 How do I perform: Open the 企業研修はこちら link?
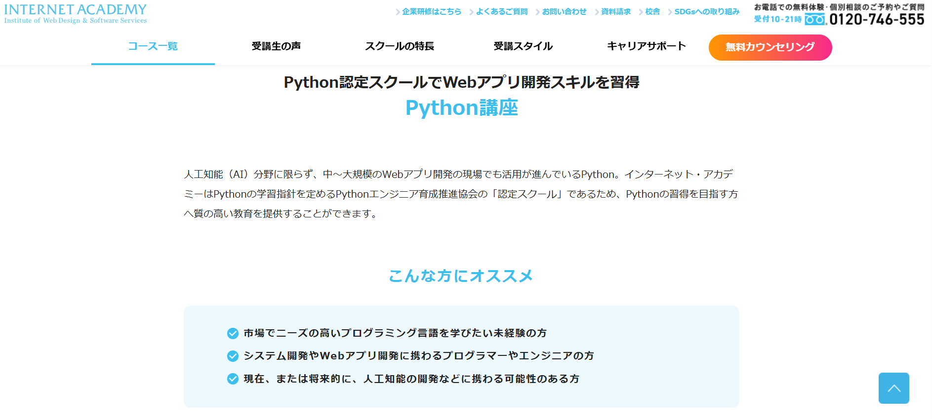tap(429, 11)
